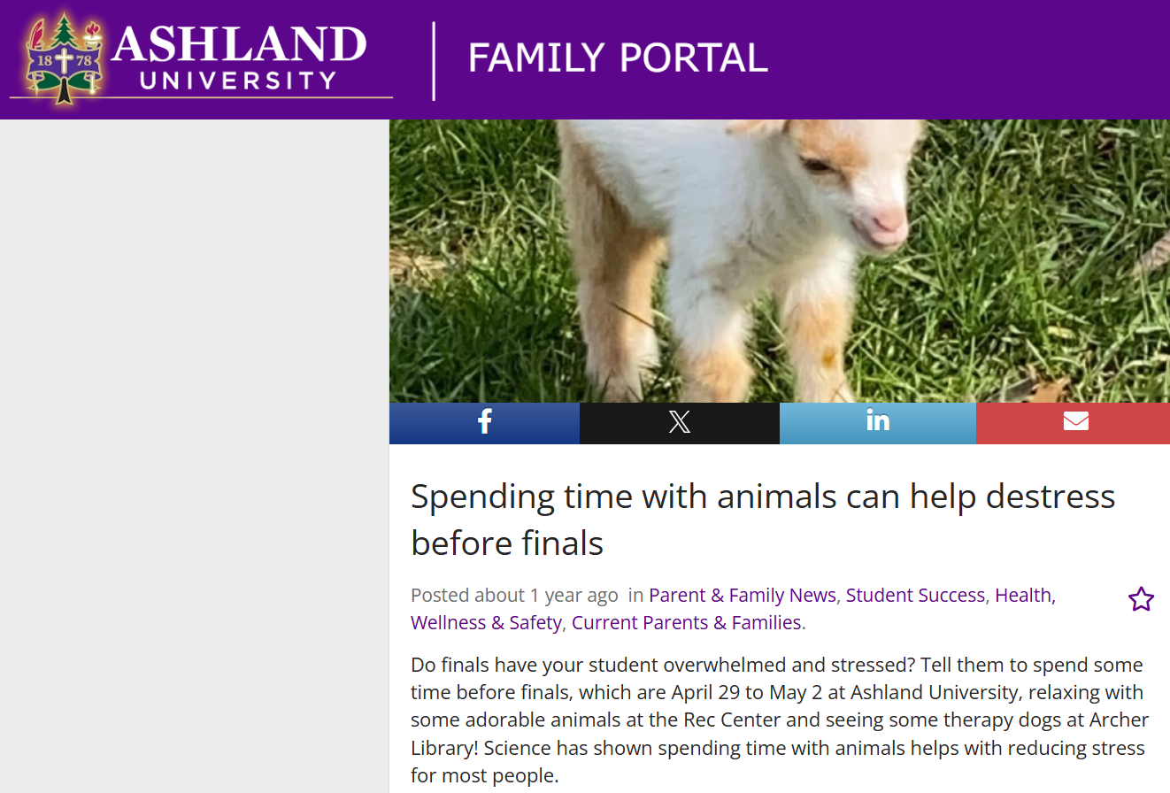Open the 'Spending time with animals' article title

[x=763, y=520]
